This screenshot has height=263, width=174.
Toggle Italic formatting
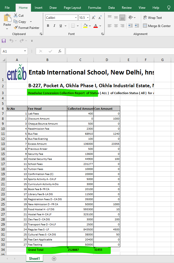[x=54, y=26]
